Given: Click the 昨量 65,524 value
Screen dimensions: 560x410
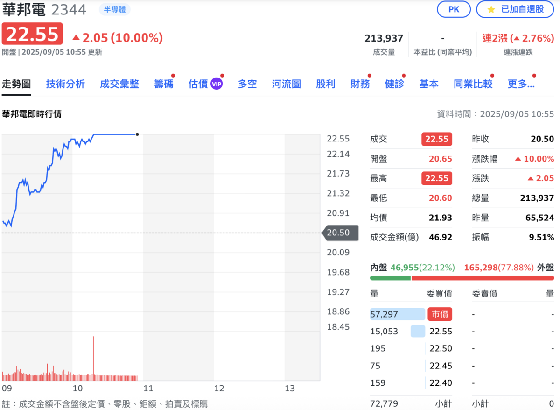Looking at the screenshot, I should click(x=540, y=218).
